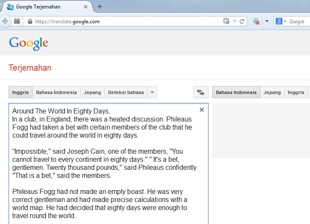
Task: Open dropdown arrow next to downloads icon
Action: point(267,21)
